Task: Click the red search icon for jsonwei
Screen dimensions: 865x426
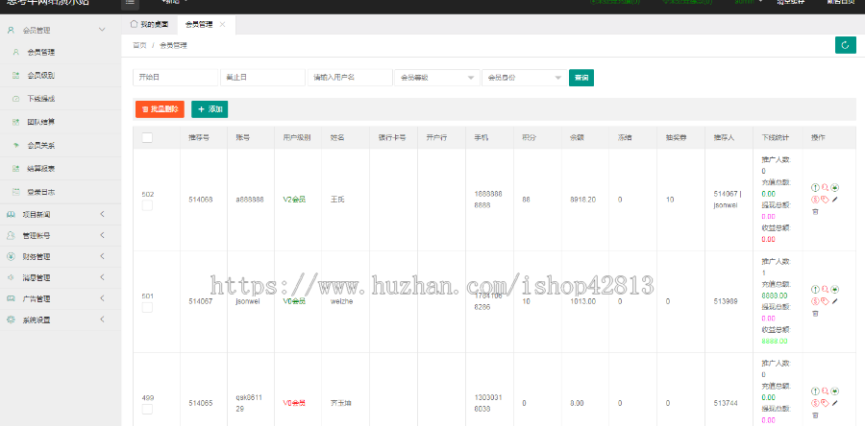Action: point(825,289)
